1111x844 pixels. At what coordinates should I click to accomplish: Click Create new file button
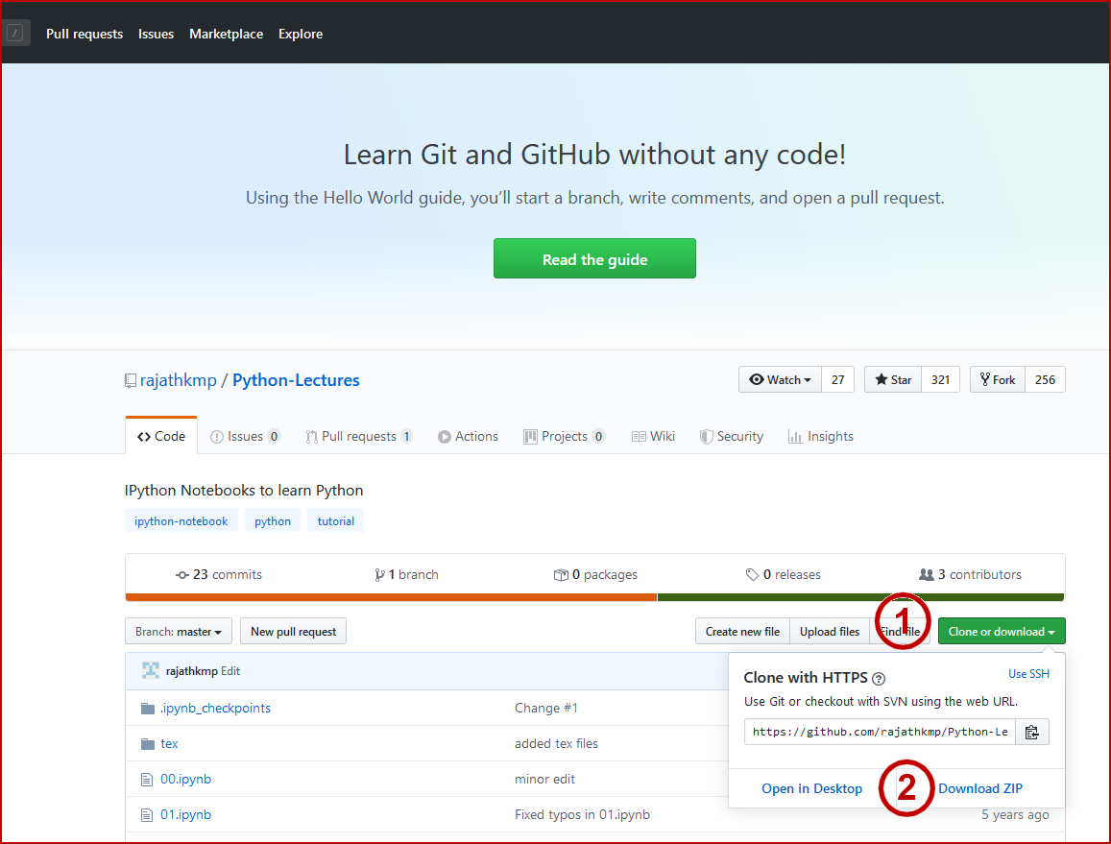(742, 632)
